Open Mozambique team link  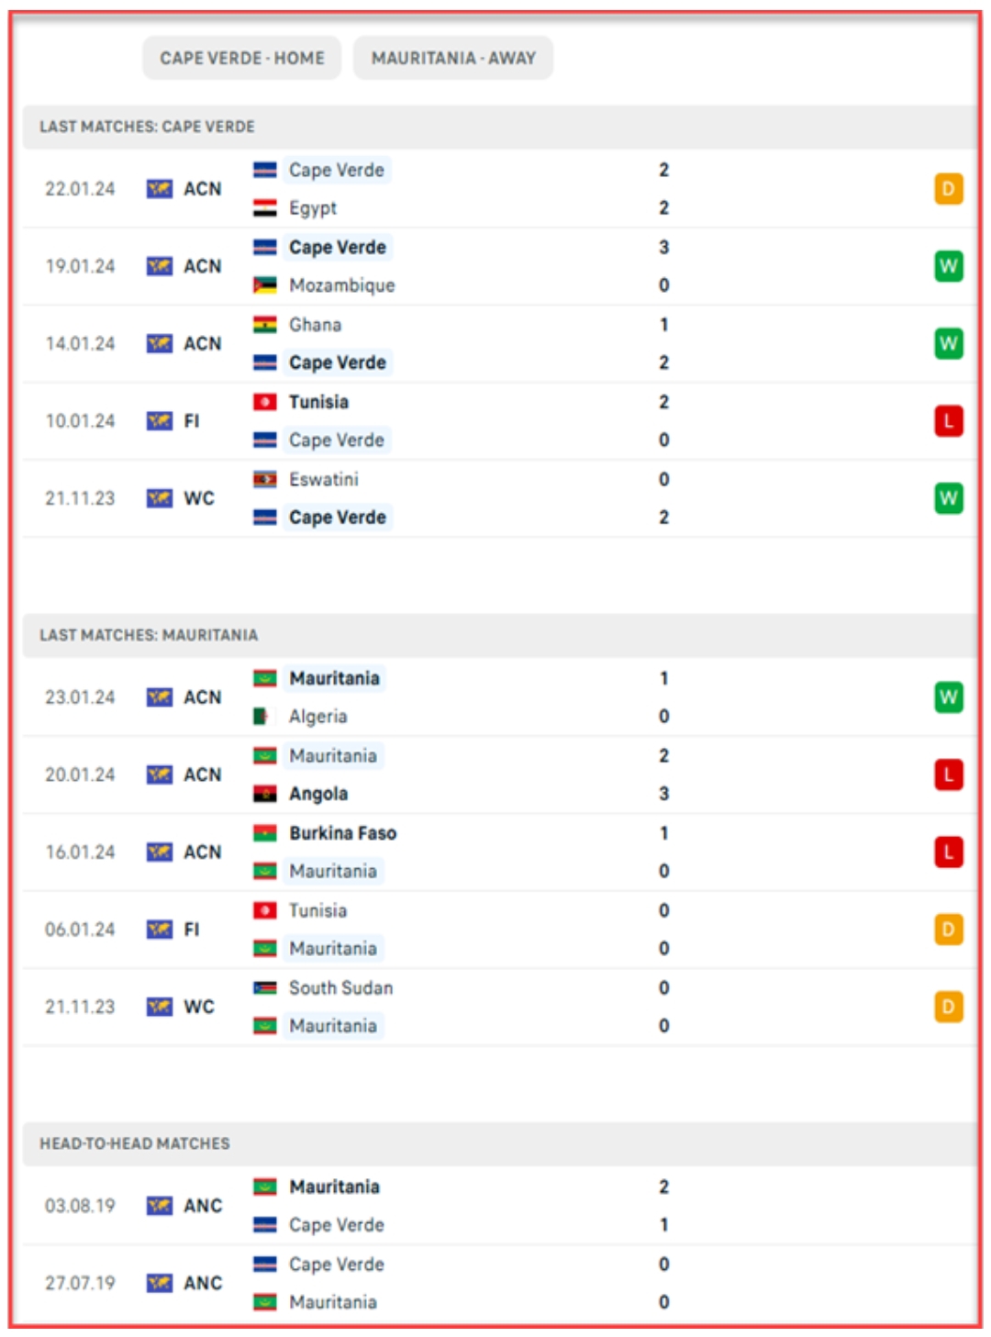click(x=341, y=285)
